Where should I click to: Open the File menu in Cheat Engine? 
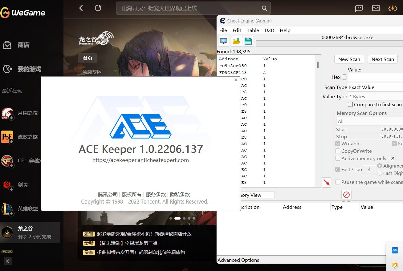[x=223, y=30]
